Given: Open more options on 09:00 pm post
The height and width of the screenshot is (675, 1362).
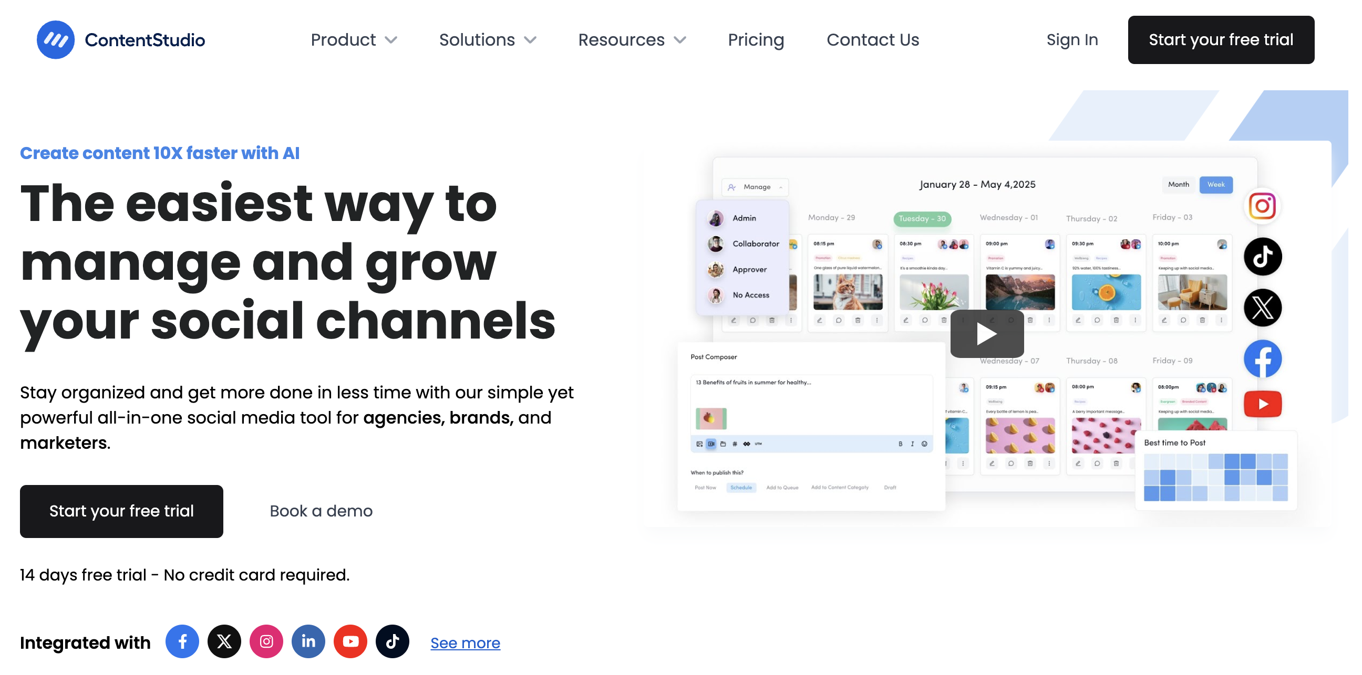Looking at the screenshot, I should (1049, 320).
